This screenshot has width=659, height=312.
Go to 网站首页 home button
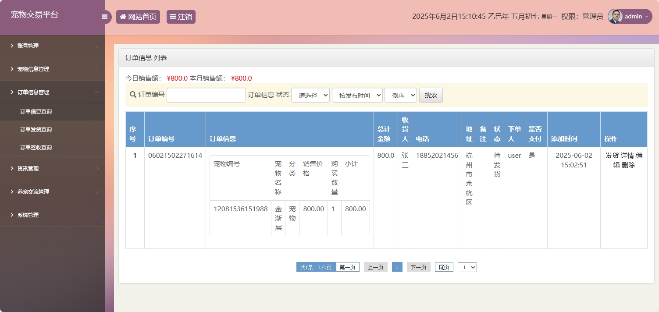[138, 17]
